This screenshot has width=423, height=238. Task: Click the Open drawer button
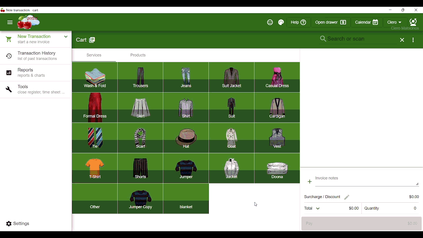[330, 22]
